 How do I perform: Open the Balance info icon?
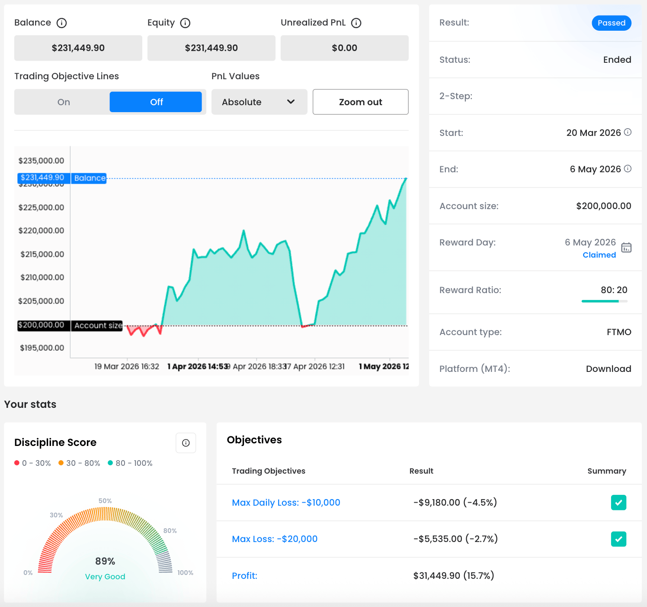(x=62, y=23)
